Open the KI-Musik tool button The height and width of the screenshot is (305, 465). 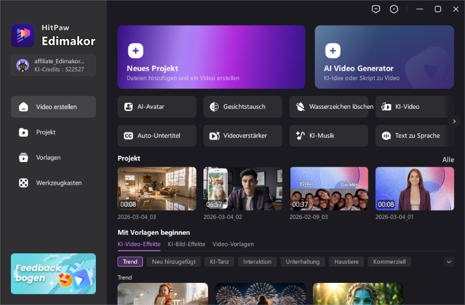[329, 136]
